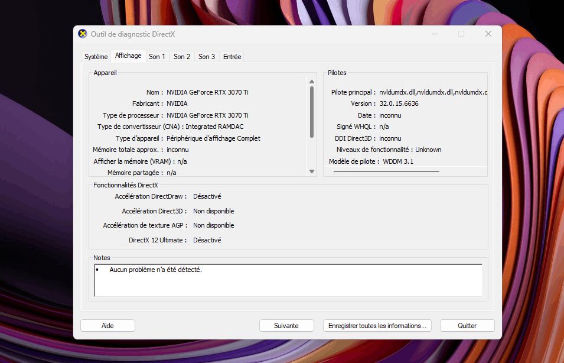Click the Appareil scrollbar up arrow

click(x=312, y=82)
